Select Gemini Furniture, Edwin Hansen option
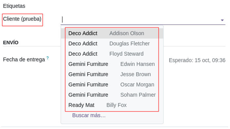 point(112,64)
